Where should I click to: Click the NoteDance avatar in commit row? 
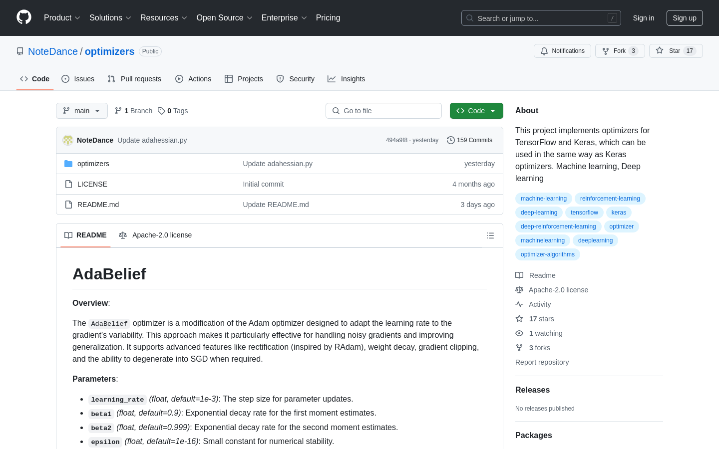point(68,140)
